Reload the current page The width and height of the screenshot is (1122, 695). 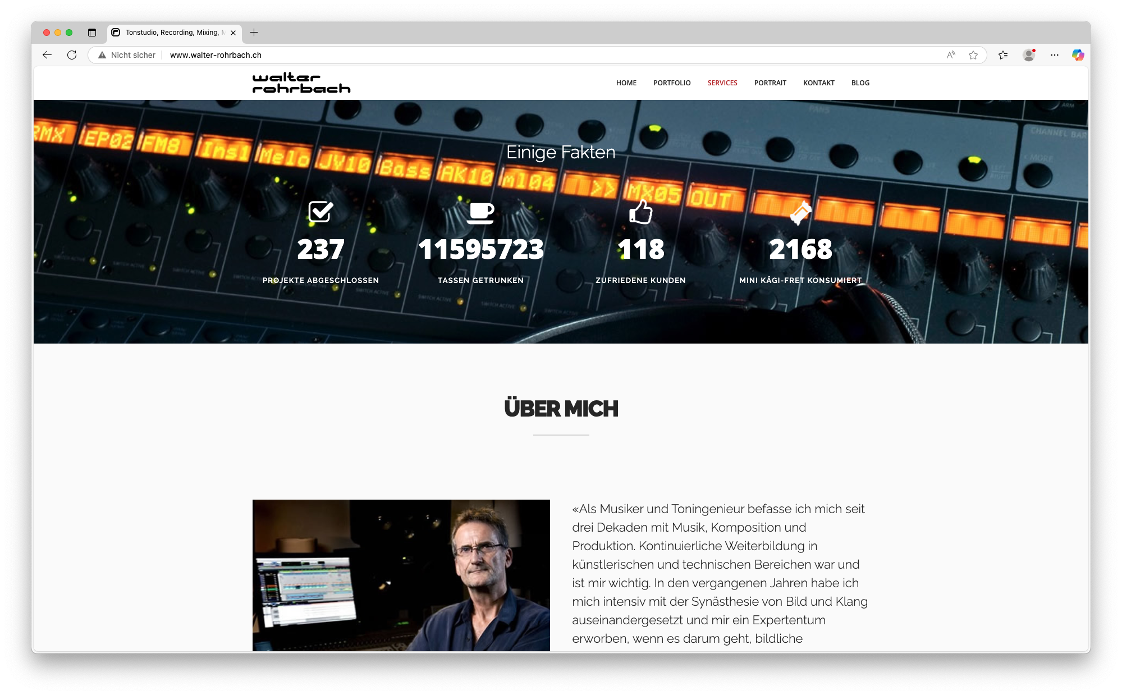pos(72,55)
